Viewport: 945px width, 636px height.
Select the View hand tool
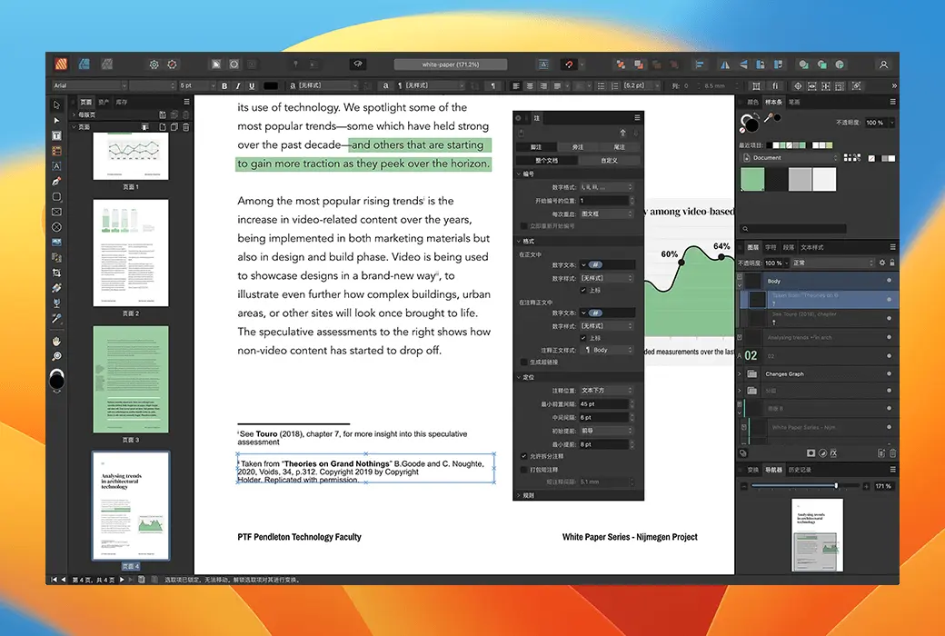56,342
